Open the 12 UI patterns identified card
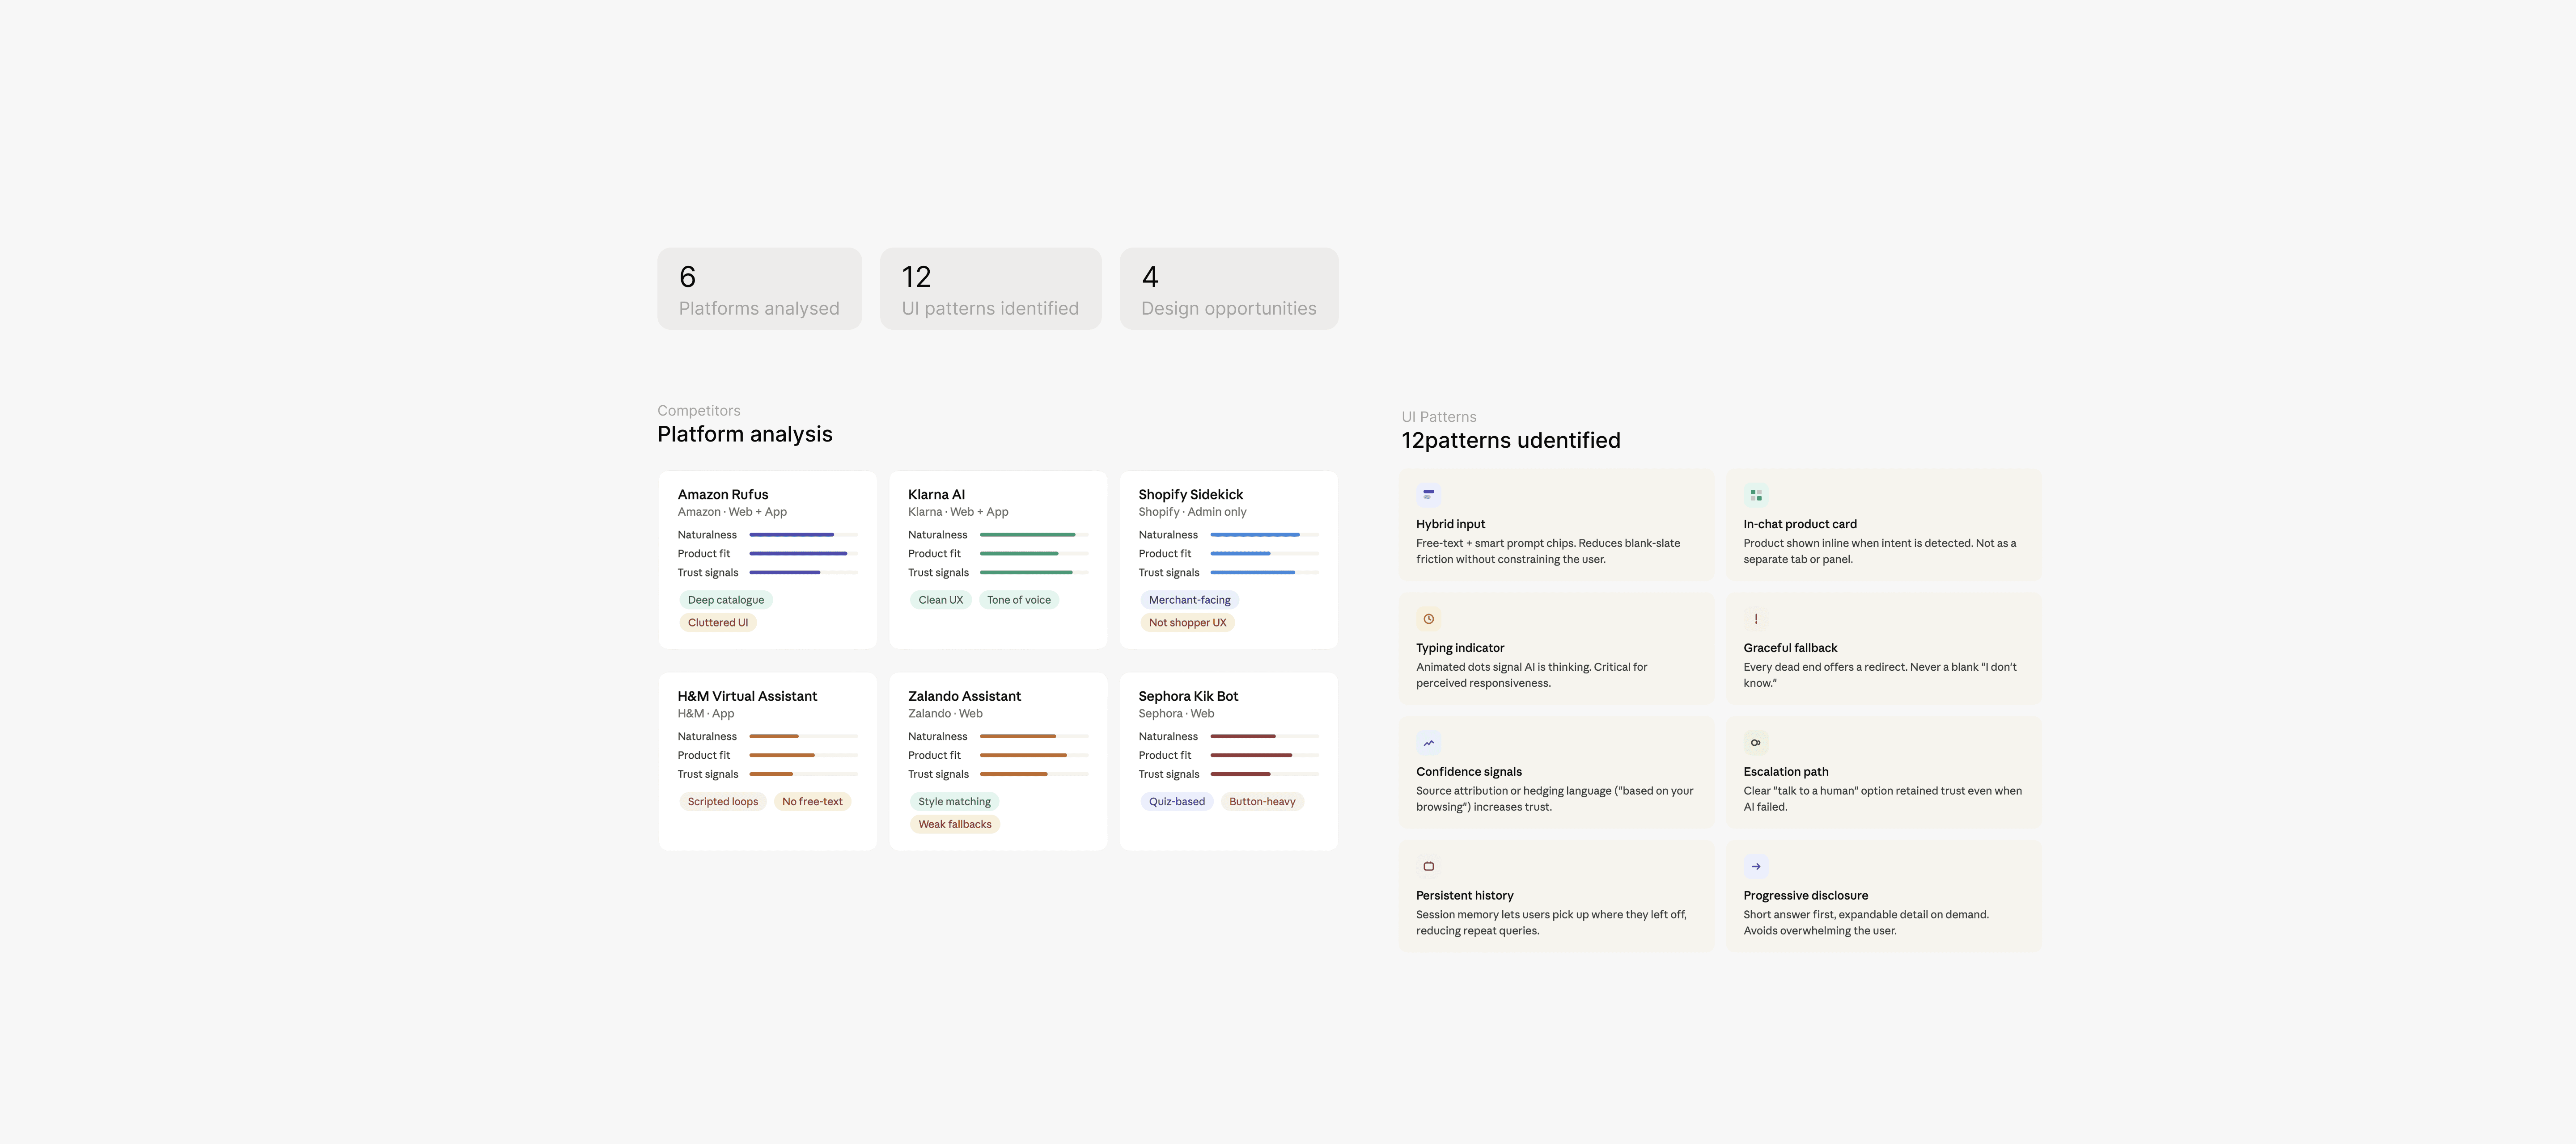 [x=990, y=289]
